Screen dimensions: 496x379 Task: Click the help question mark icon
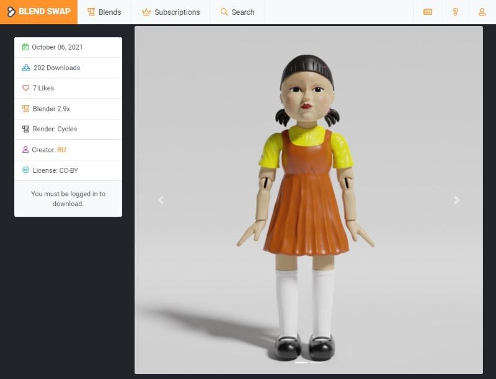[455, 12]
